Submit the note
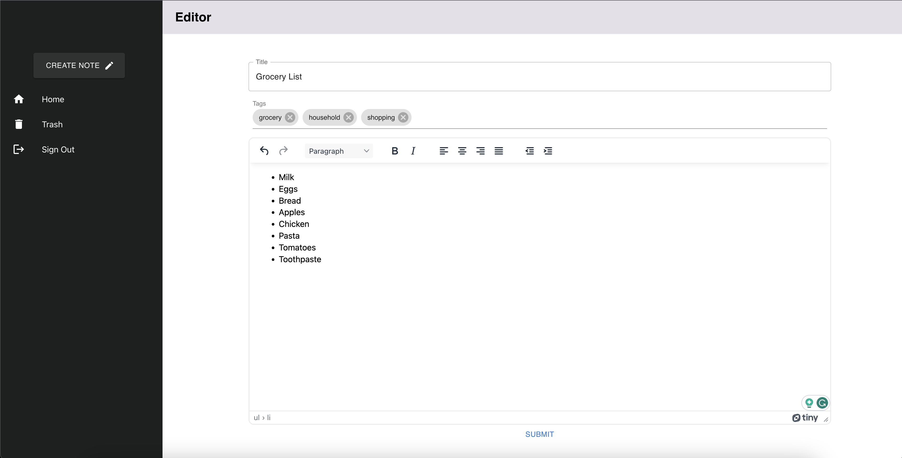902x458 pixels. pyautogui.click(x=539, y=434)
